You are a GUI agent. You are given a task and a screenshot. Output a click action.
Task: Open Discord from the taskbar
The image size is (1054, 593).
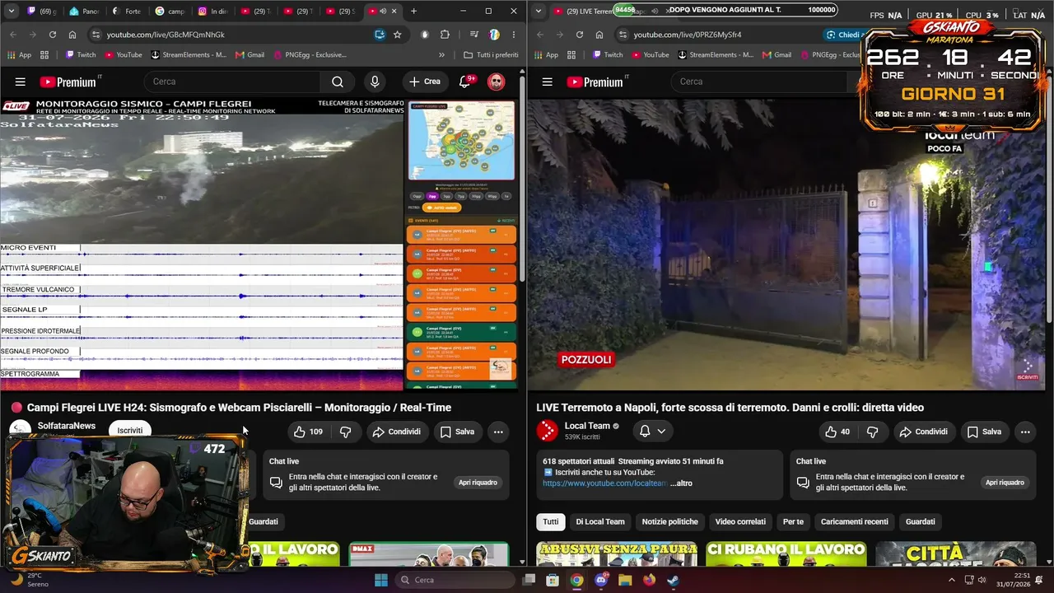coord(601,580)
